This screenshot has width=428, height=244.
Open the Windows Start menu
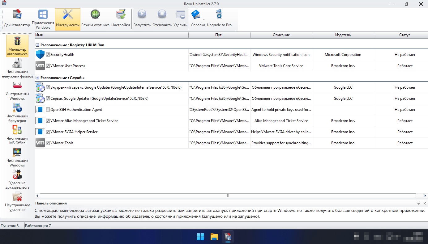[x=200, y=237]
